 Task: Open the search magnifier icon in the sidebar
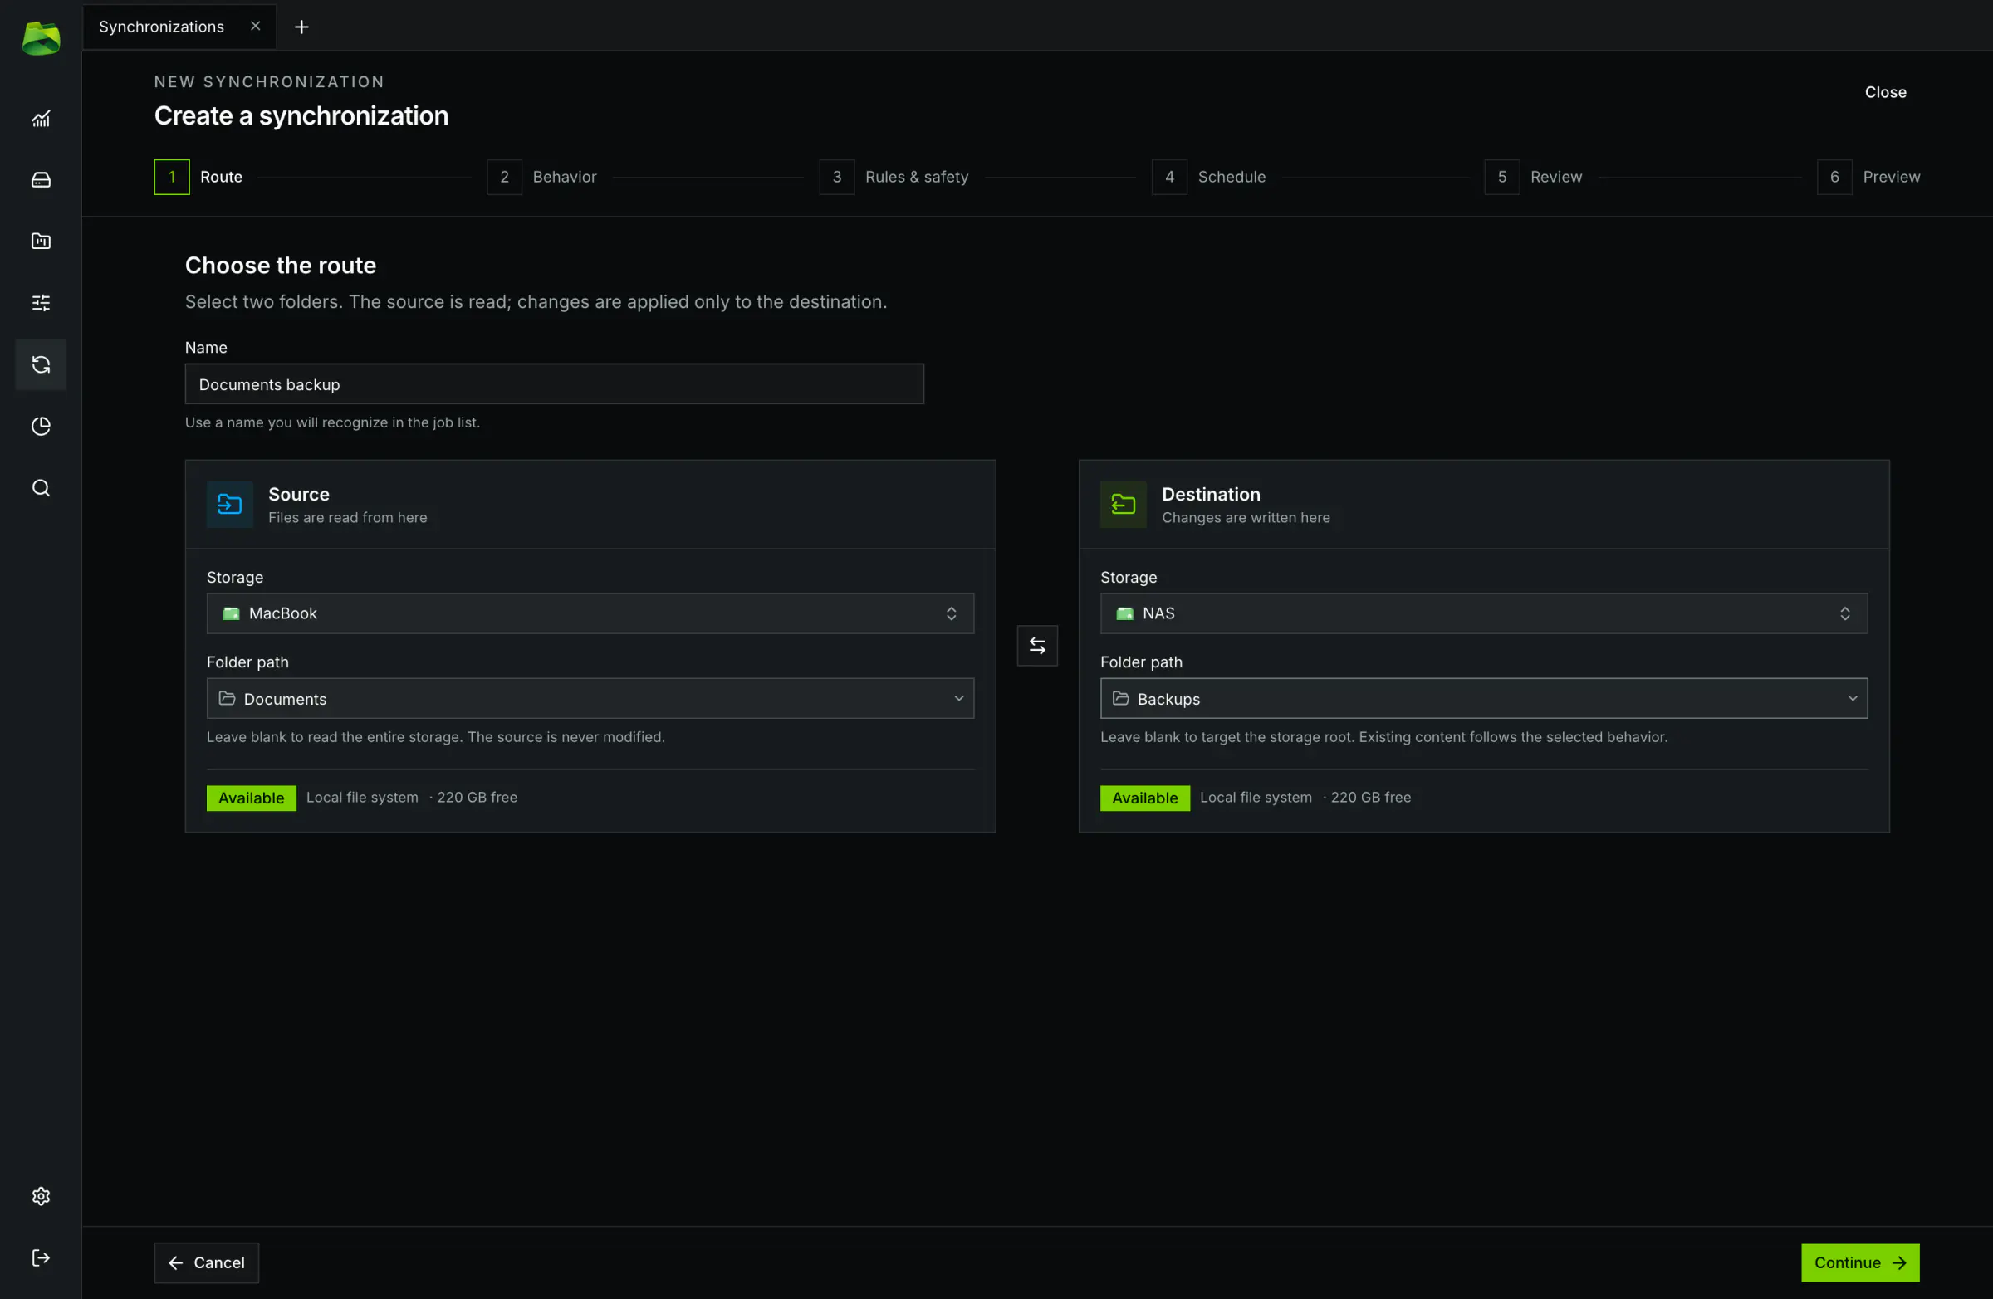point(41,488)
